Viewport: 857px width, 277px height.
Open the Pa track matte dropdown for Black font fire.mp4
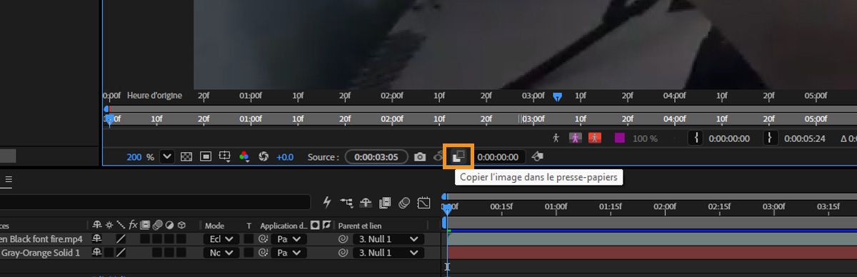289,239
